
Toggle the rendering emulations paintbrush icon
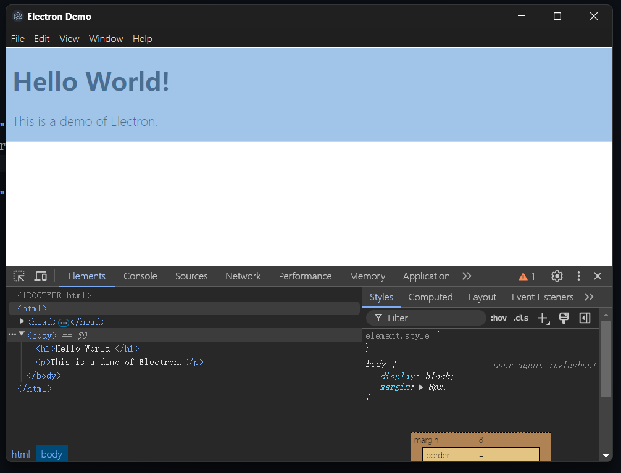point(564,318)
